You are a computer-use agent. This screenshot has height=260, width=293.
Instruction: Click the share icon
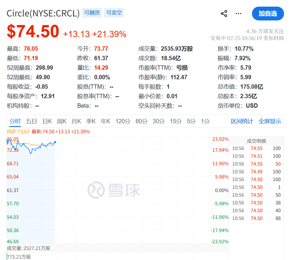pos(224,14)
